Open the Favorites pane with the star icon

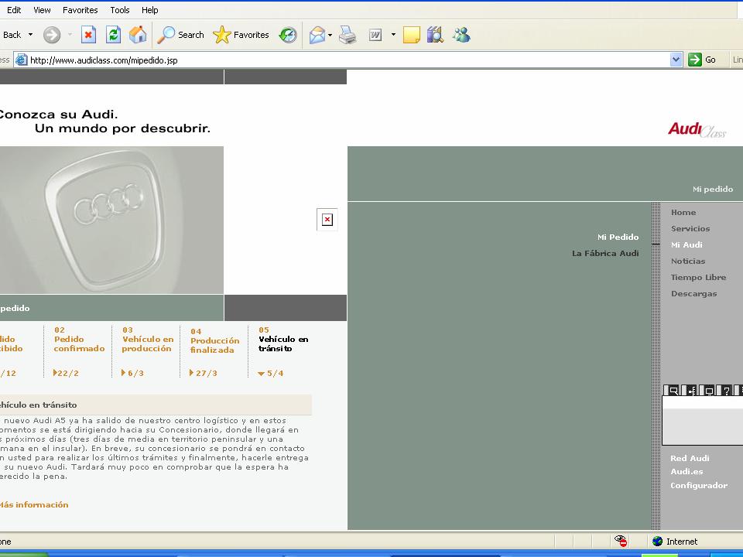241,35
